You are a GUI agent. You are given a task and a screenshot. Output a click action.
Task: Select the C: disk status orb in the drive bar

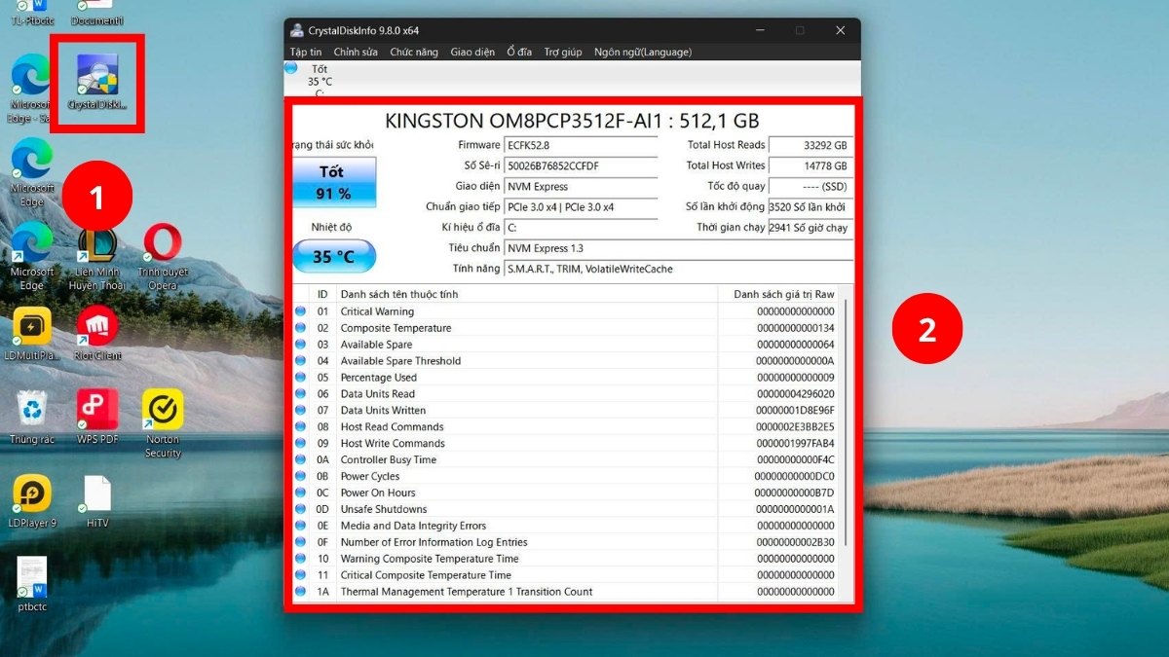291,68
